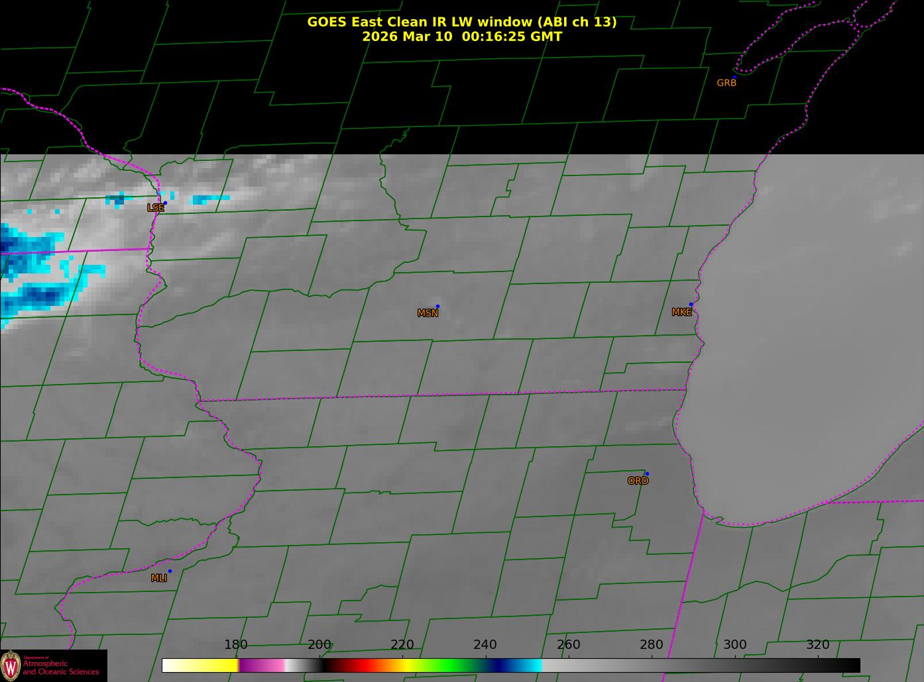Click the MSN station label
The image size is (924, 682).
(x=428, y=313)
